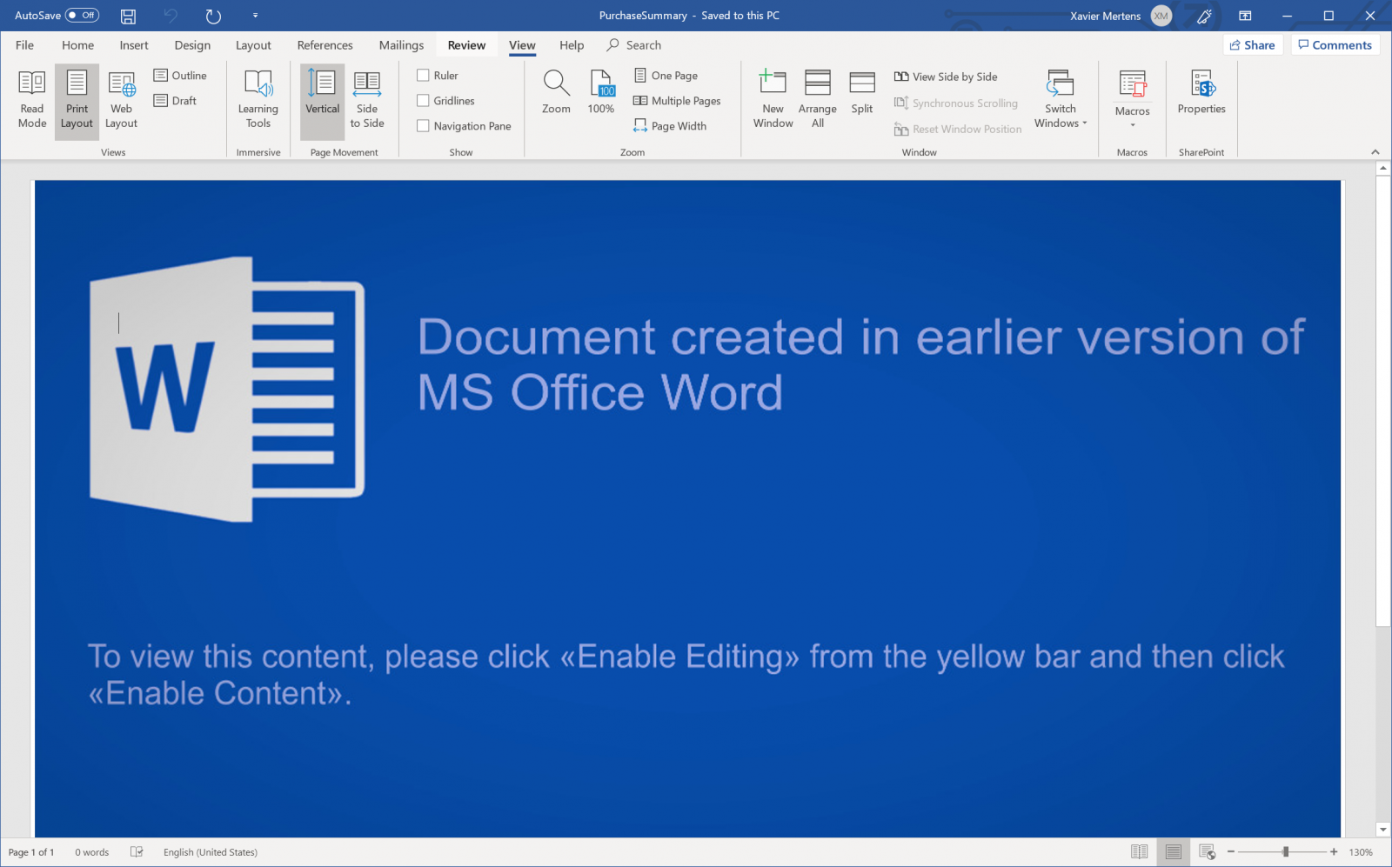Open Customize Quick Access Toolbar dropdown
The height and width of the screenshot is (867, 1392).
255,16
